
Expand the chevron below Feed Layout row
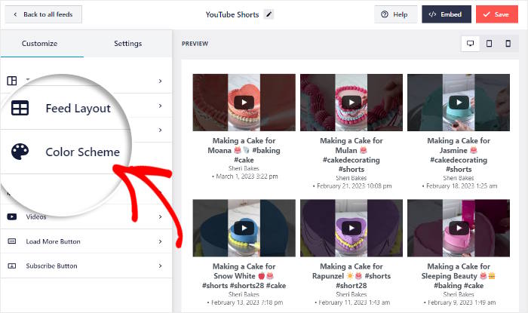[160, 130]
